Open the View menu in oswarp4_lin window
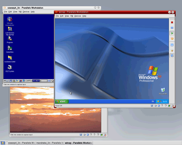 (15, 12)
